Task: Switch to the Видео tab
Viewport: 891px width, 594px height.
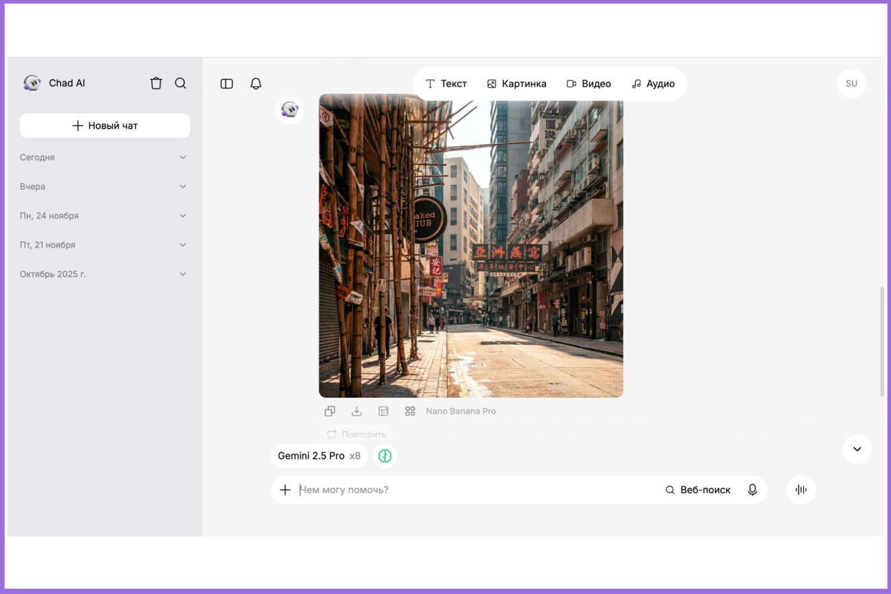Action: click(589, 84)
